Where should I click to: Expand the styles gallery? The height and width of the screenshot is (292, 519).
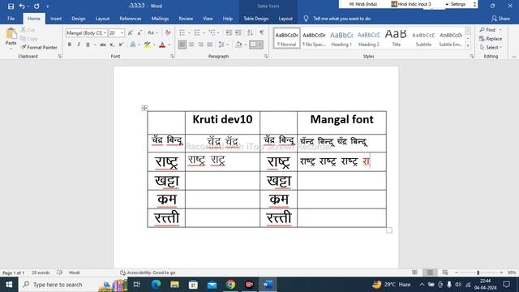click(x=468, y=46)
